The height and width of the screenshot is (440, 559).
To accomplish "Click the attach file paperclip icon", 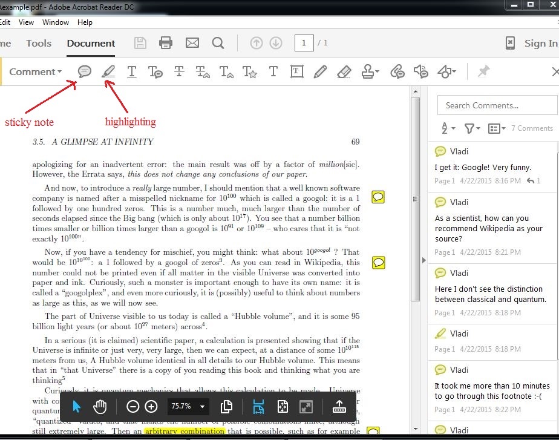I will [397, 71].
